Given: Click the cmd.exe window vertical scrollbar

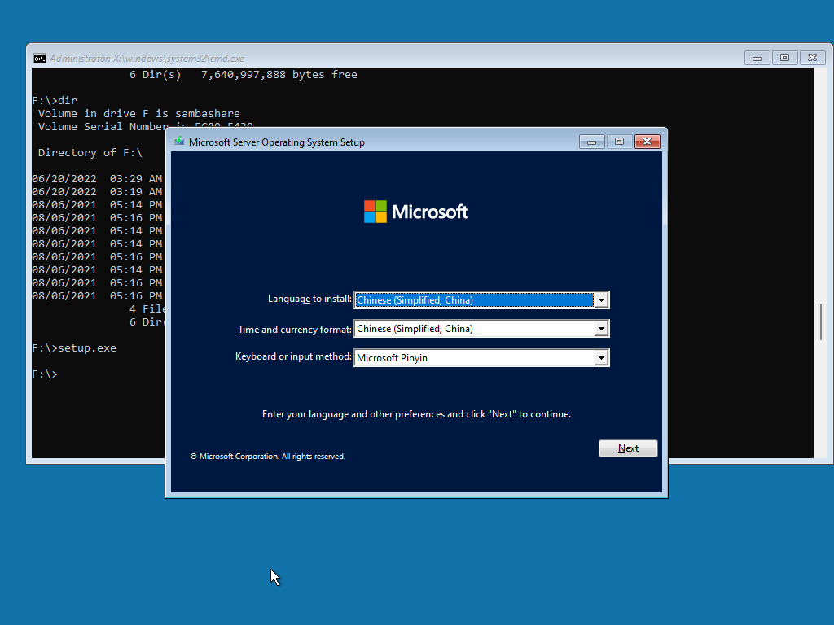Looking at the screenshot, I should [821, 321].
